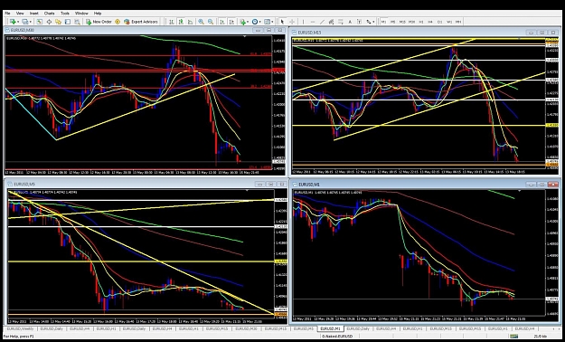
Task: Switch to the EURUSD,Weekly chart tab
Action: pos(21,328)
